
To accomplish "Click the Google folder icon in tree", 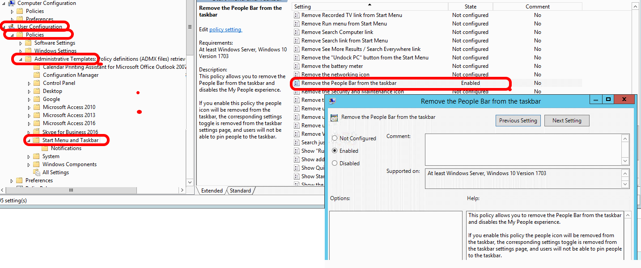I will click(37, 99).
